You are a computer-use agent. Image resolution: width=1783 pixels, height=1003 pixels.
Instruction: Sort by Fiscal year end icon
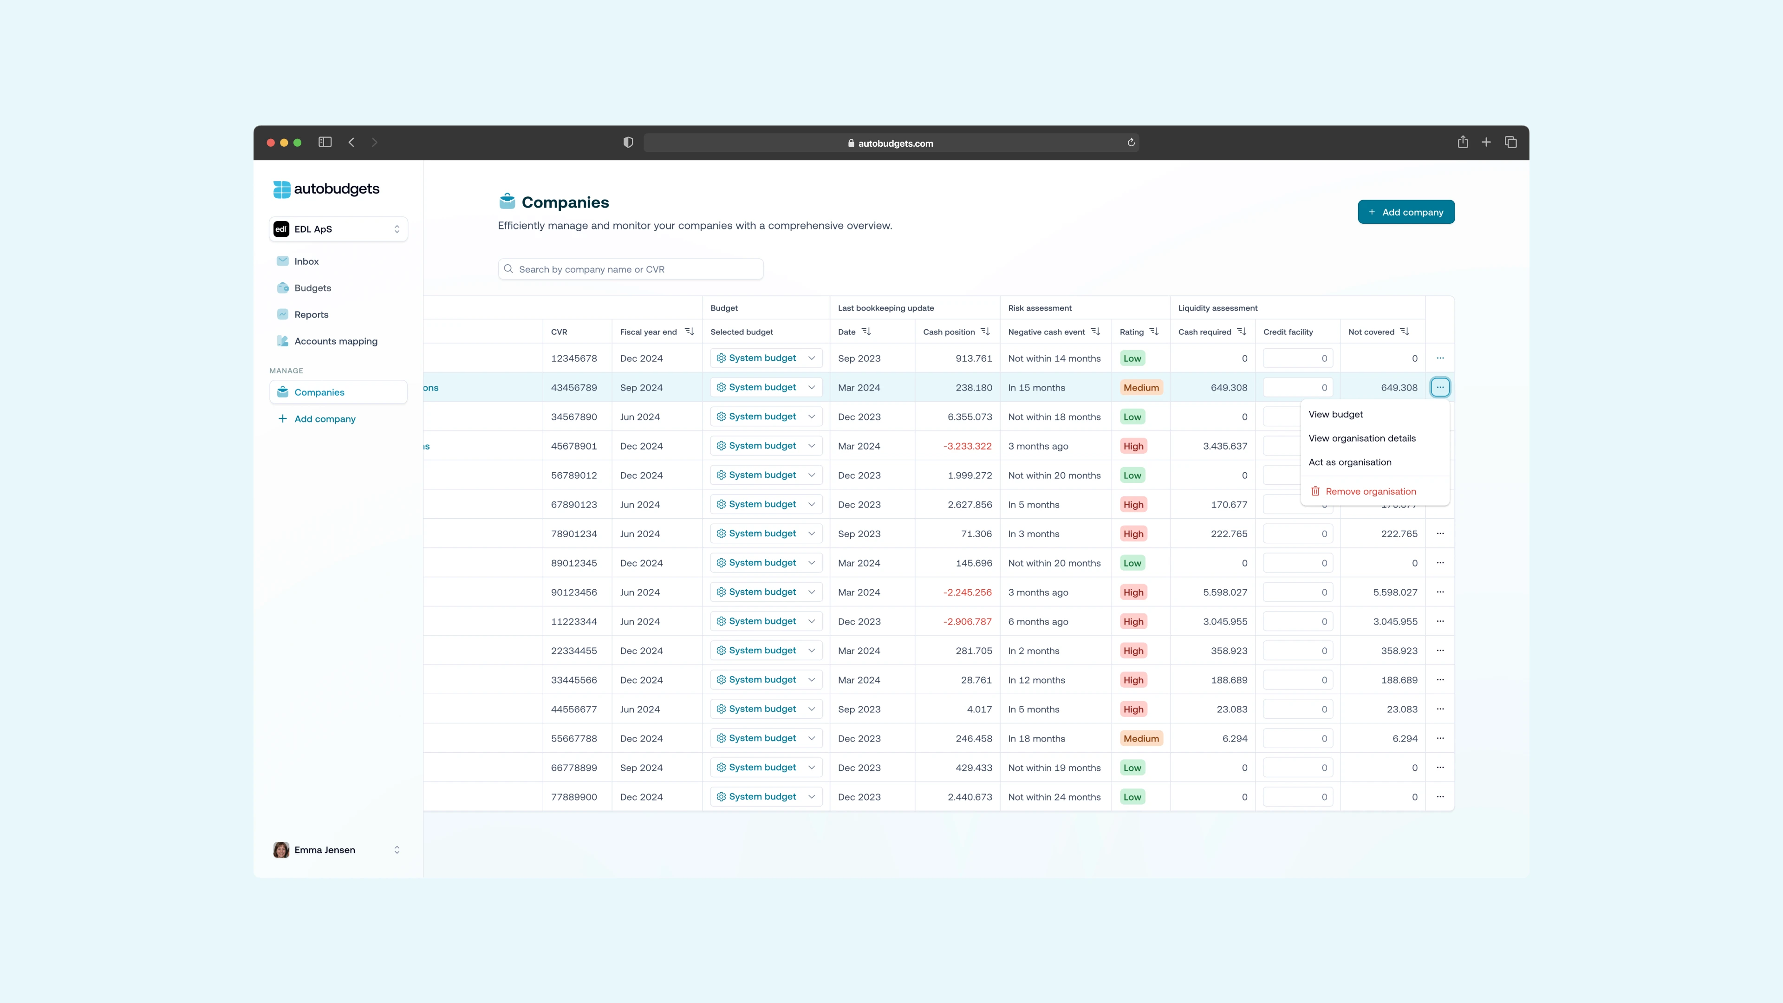(x=690, y=332)
